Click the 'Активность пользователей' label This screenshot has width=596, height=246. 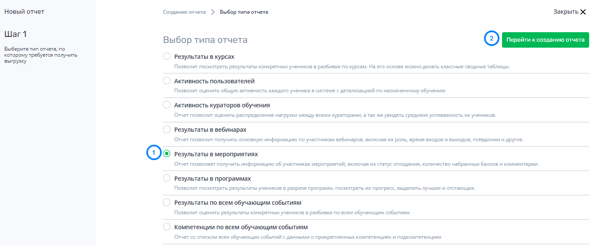coord(215,81)
